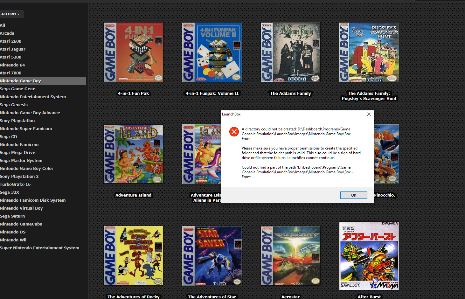Click Pugsley's Scavenger Hunt box art
465x299 pixels.
coord(369,52)
